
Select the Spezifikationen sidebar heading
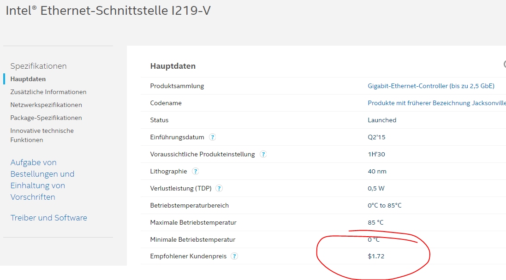tap(38, 66)
